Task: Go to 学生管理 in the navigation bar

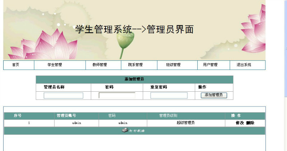Action: 55,65
